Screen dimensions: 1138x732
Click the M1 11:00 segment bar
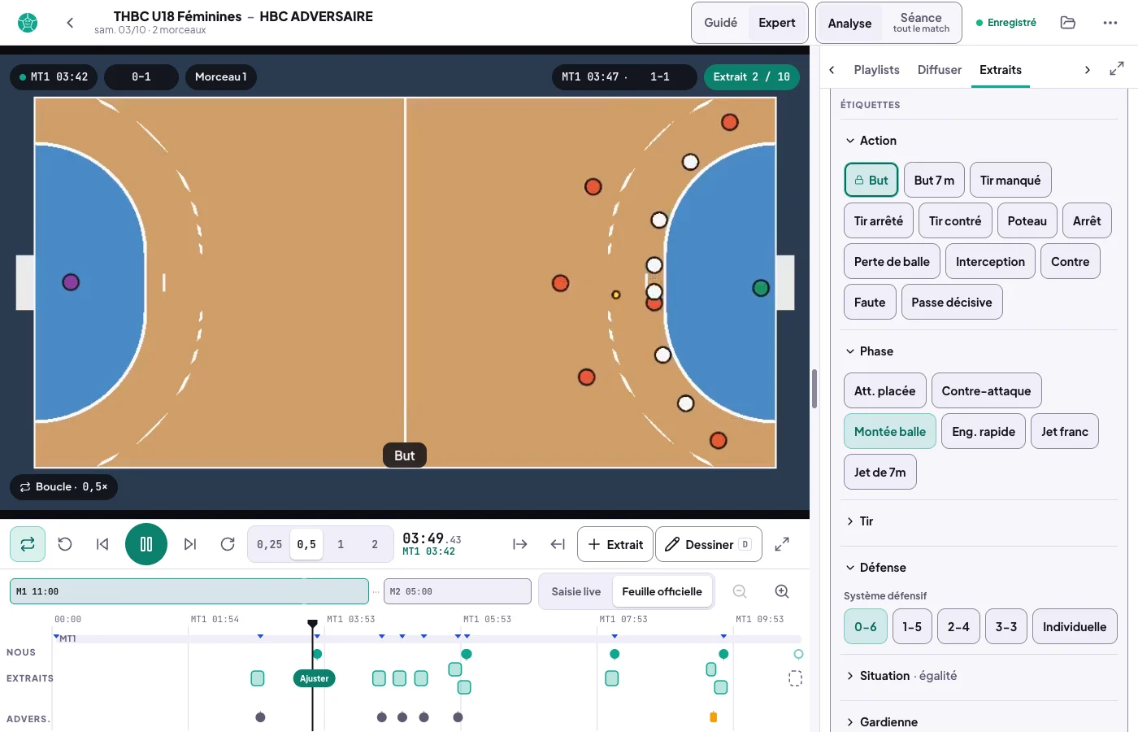(189, 591)
